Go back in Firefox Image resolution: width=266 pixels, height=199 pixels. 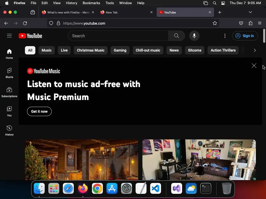[x=6, y=23]
